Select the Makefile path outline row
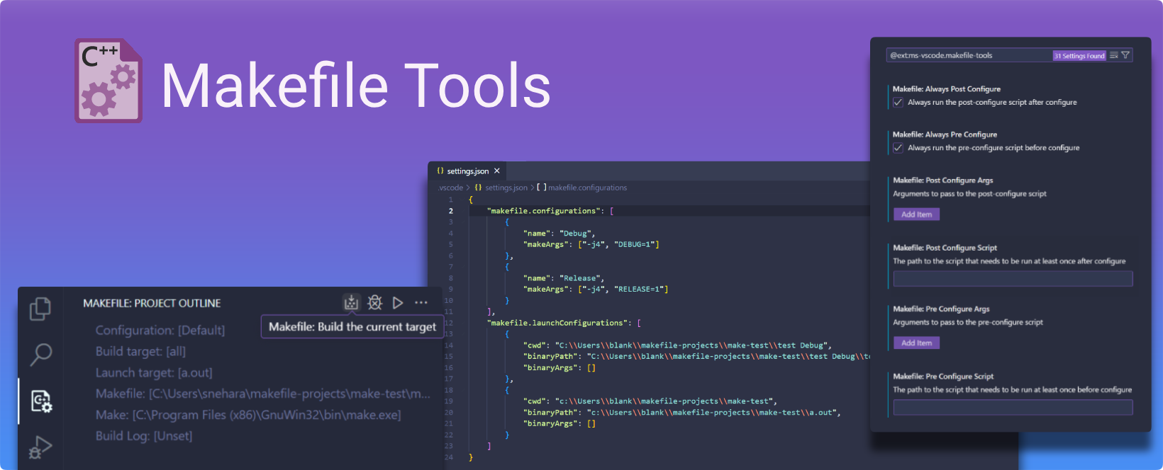The image size is (1163, 470). point(262,394)
